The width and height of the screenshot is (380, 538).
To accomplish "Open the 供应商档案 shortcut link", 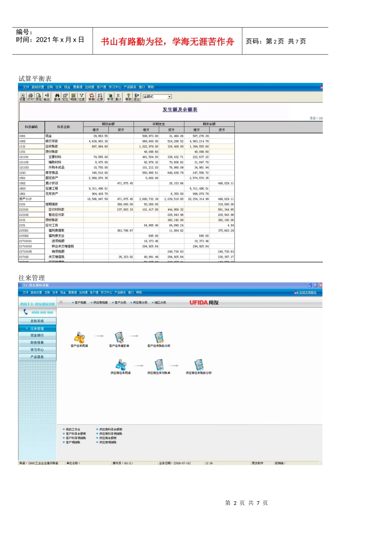I will coord(100,303).
